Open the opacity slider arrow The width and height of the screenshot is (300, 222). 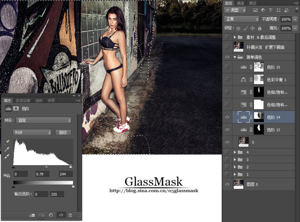[295, 19]
